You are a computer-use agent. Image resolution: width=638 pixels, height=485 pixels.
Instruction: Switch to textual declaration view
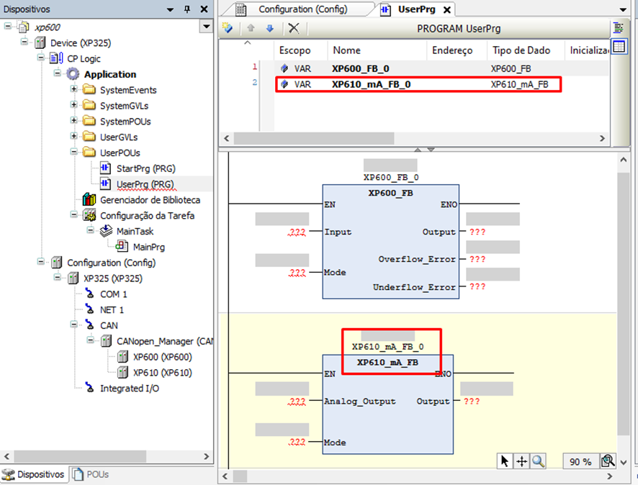tap(618, 28)
